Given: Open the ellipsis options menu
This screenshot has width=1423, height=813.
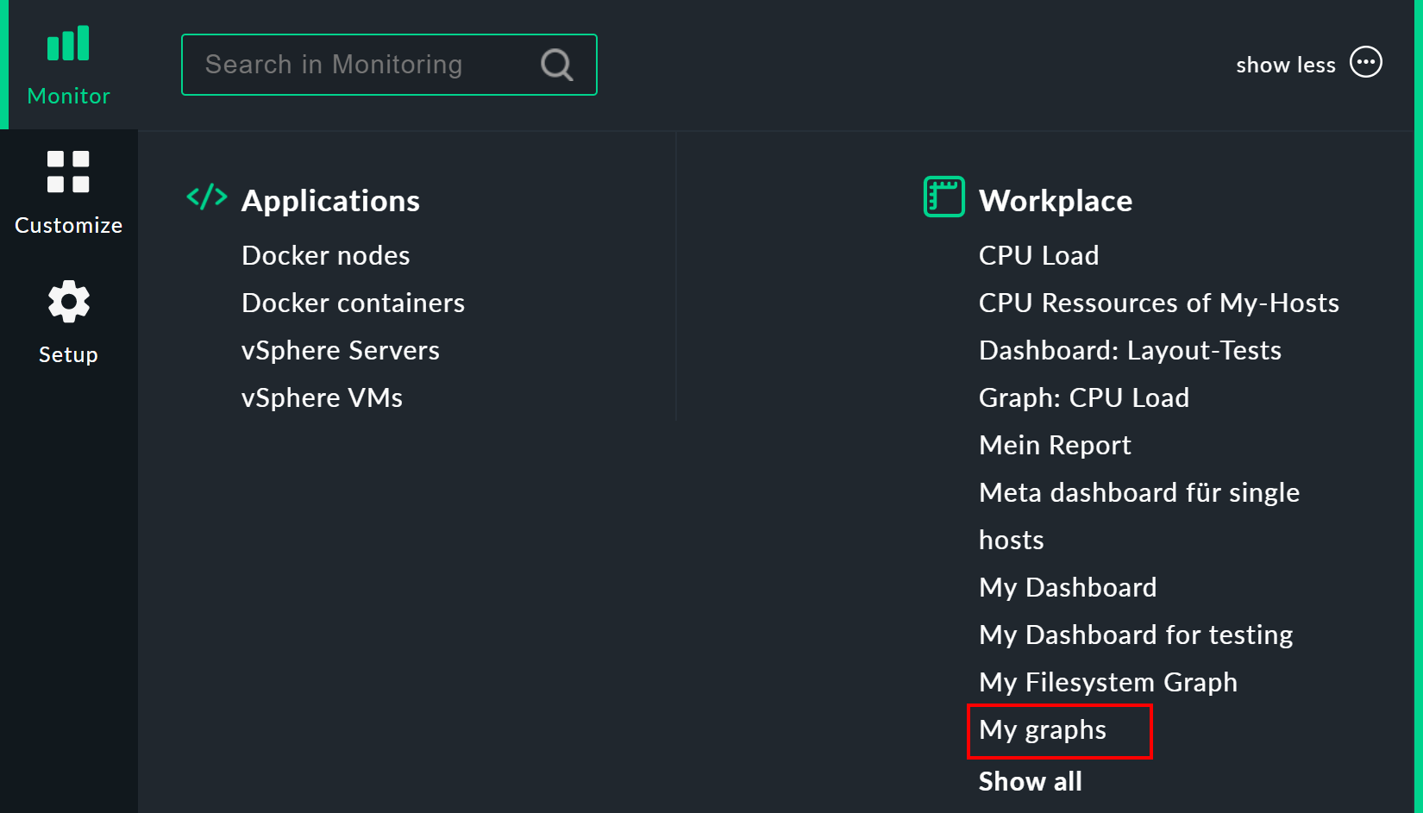Looking at the screenshot, I should [1366, 62].
